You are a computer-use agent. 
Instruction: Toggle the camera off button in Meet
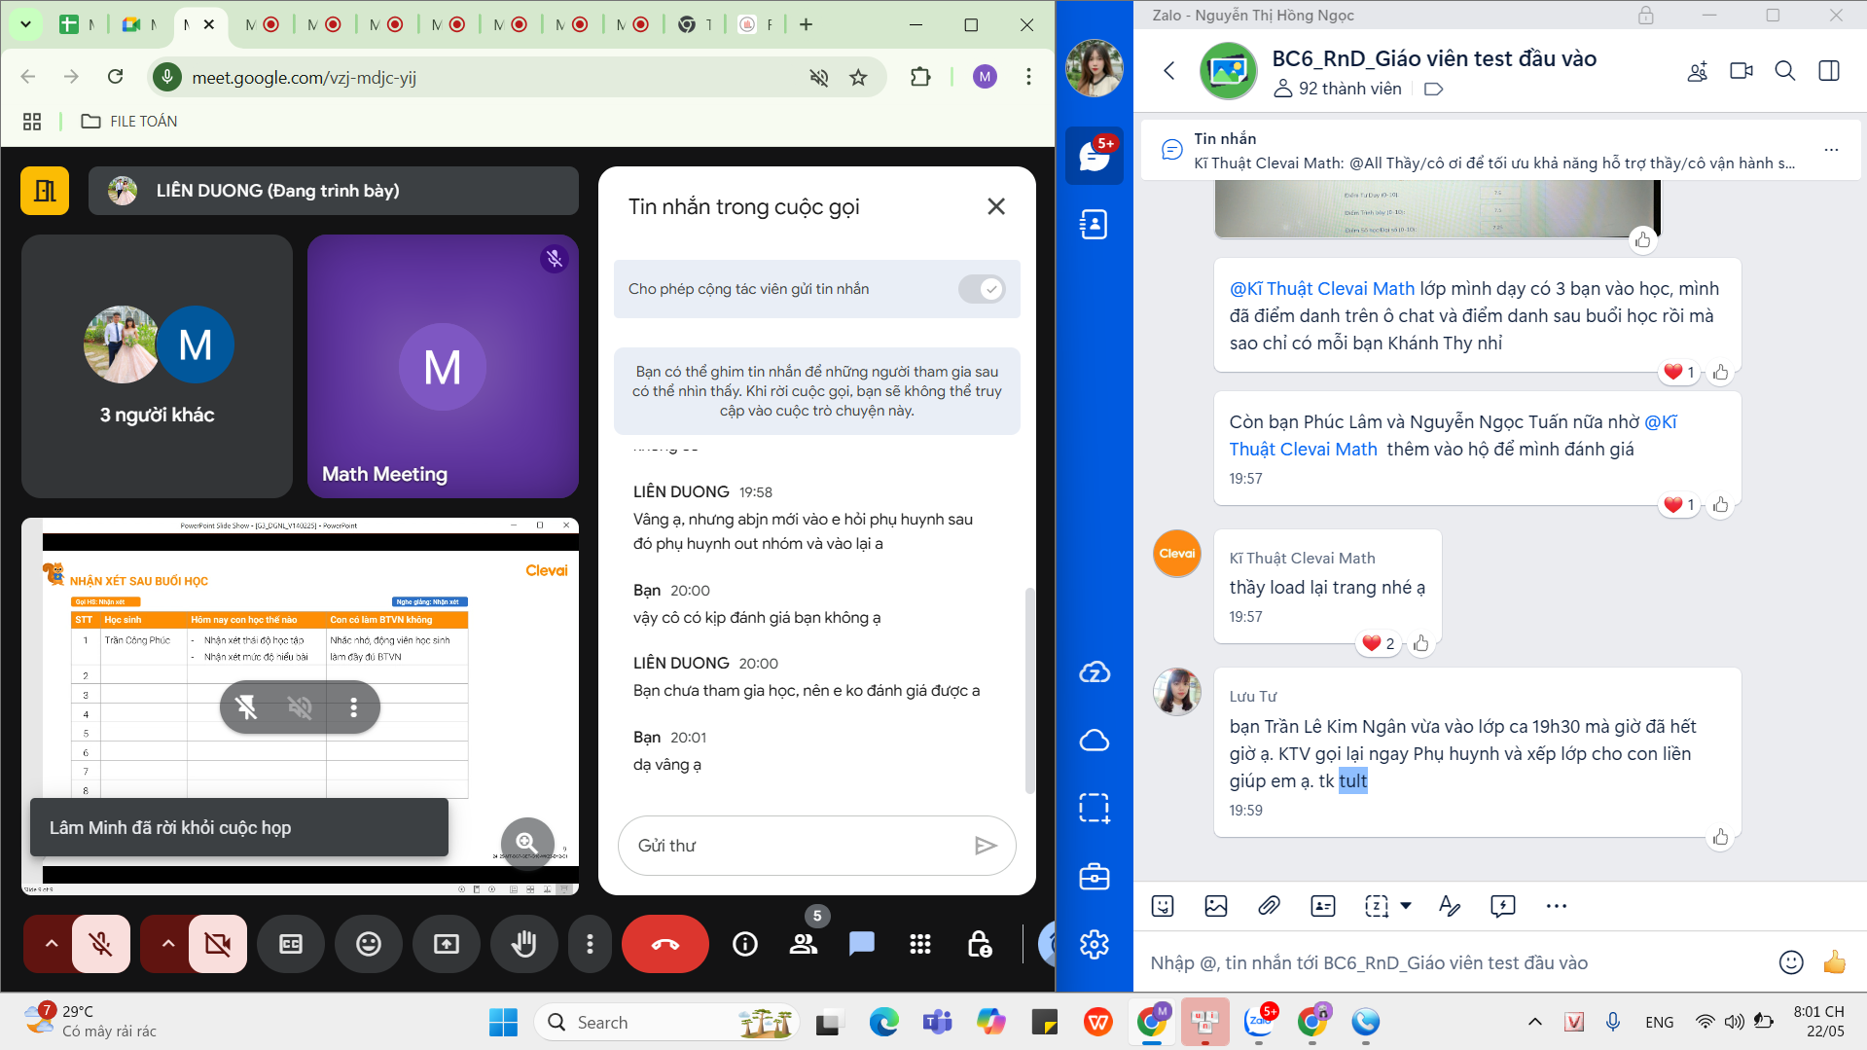coord(218,944)
